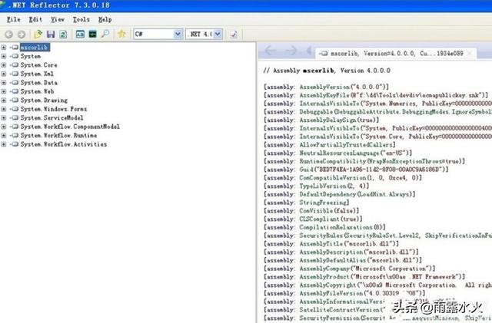The image size is (492, 323).
Task: Click the NeutralResourcesLanguage attribute link
Action: [x=339, y=153]
